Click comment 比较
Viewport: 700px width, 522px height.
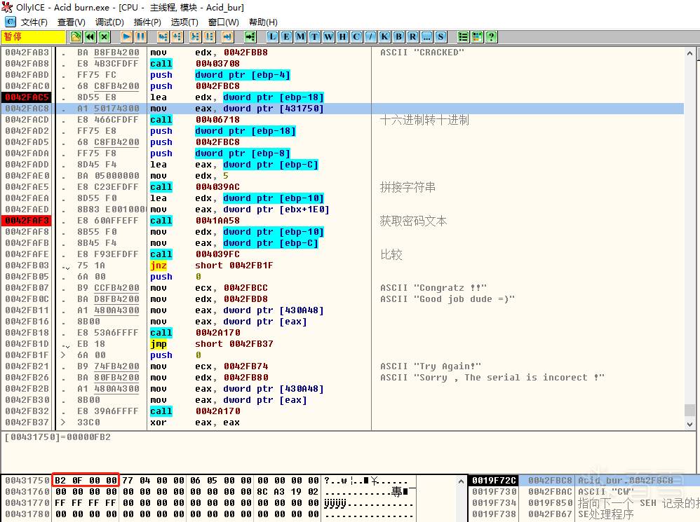[391, 254]
